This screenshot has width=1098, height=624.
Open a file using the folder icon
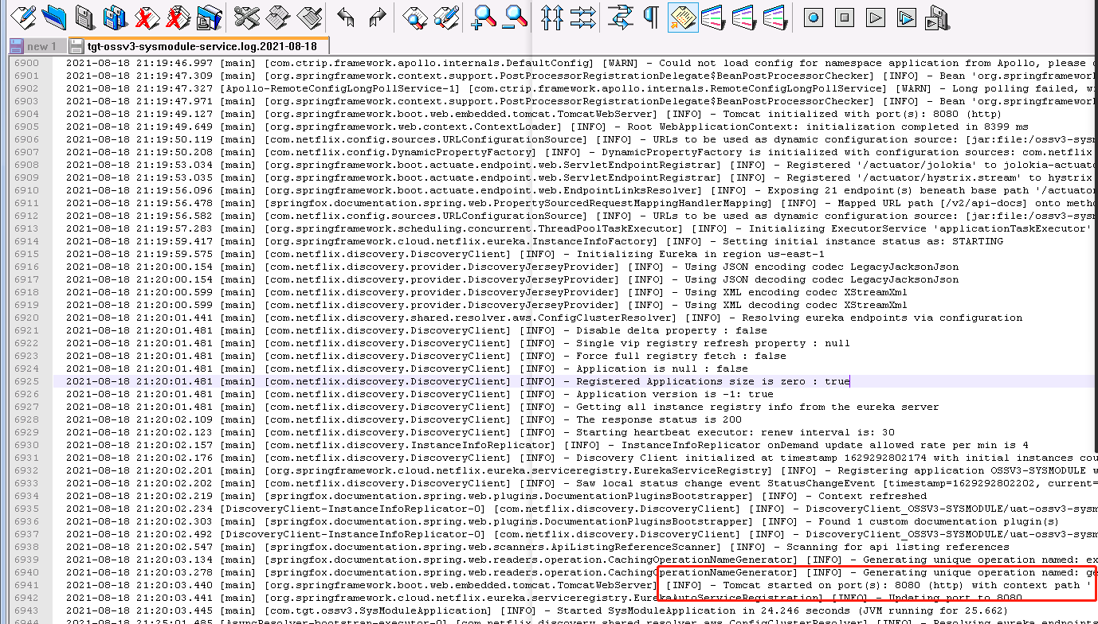pyautogui.click(x=54, y=16)
